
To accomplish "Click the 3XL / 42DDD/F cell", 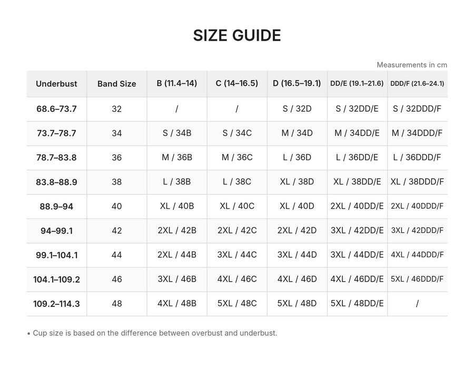I will pos(417,230).
